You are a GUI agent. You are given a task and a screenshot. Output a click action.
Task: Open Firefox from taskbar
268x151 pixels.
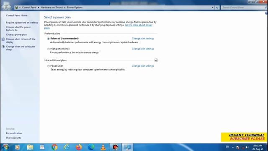coord(79,147)
